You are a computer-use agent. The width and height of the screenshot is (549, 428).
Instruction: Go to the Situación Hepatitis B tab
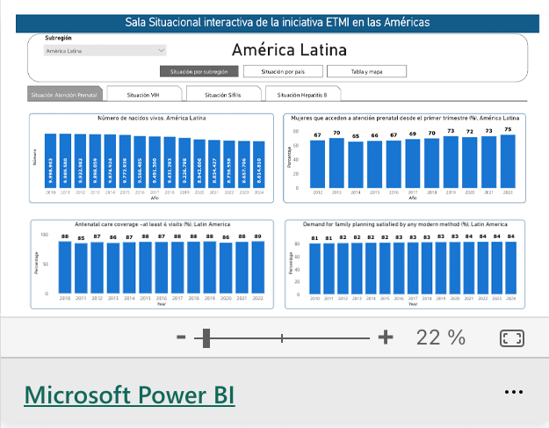301,94
